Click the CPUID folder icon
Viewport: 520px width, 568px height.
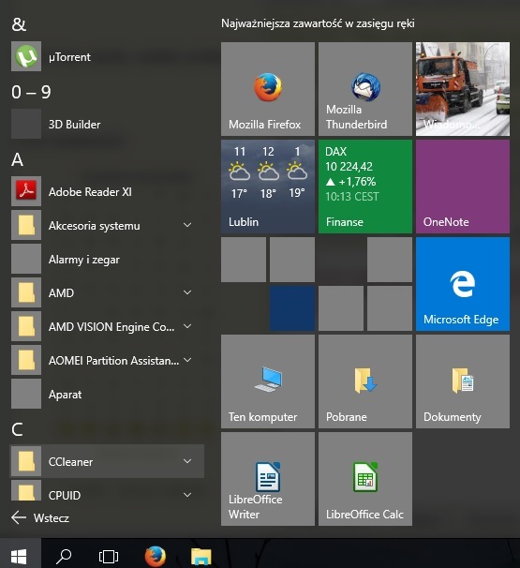click(x=26, y=490)
